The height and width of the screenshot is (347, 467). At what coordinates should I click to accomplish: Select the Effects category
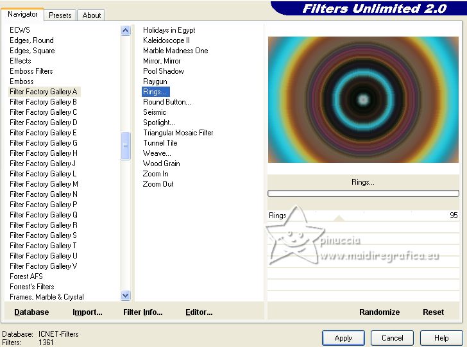[21, 61]
